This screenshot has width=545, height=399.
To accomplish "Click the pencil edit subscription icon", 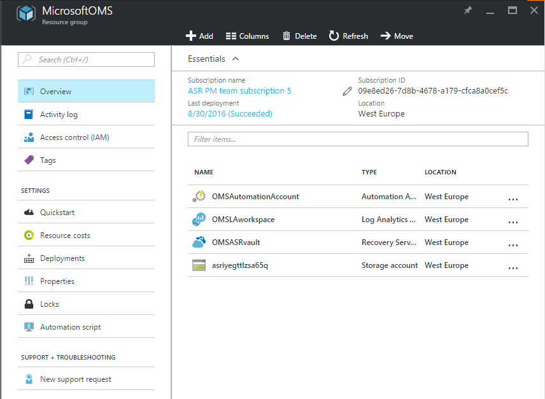I will [x=347, y=92].
